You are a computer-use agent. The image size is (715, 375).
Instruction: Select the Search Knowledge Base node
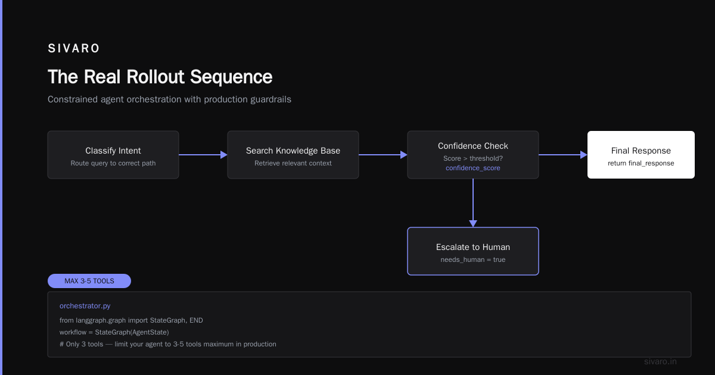pos(293,155)
